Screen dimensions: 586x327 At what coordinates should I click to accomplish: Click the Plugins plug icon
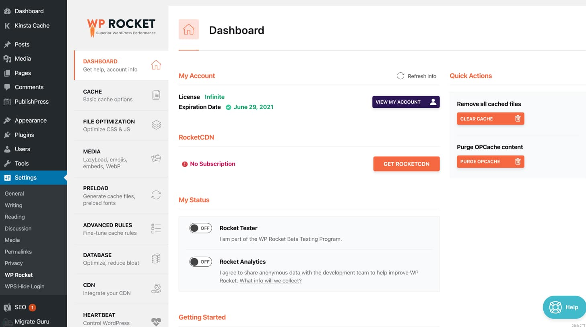pos(7,135)
